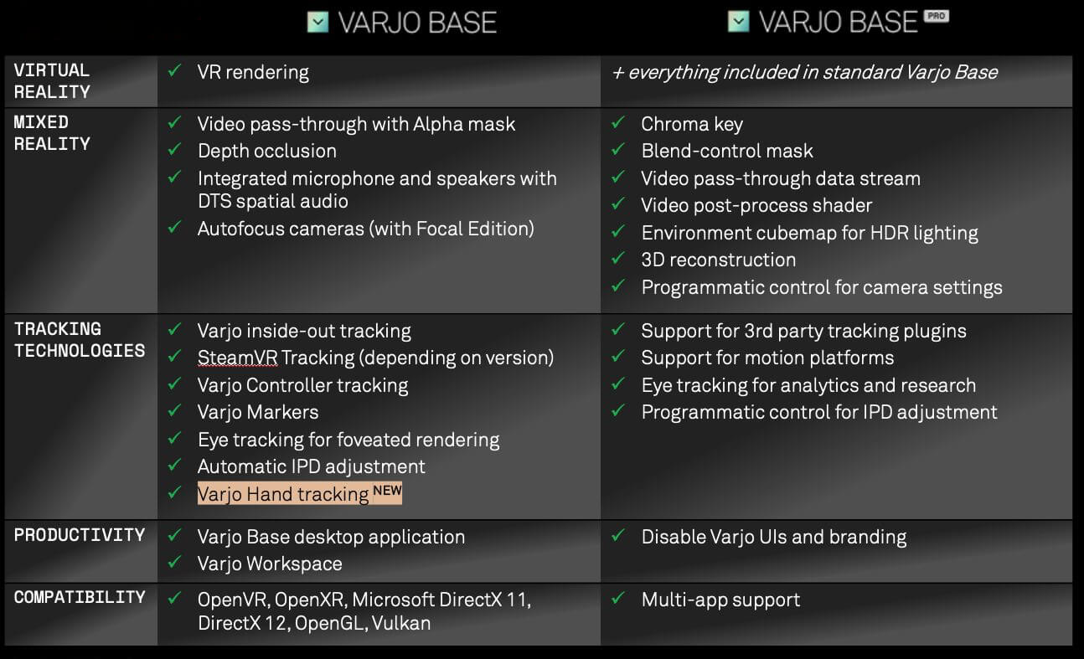Click the checkmark for Support for motion platforms
Viewport: 1084px width, 659px height.
[x=618, y=358]
